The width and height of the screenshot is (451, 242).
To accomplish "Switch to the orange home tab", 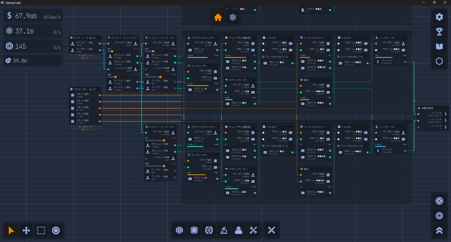I will pos(218,17).
